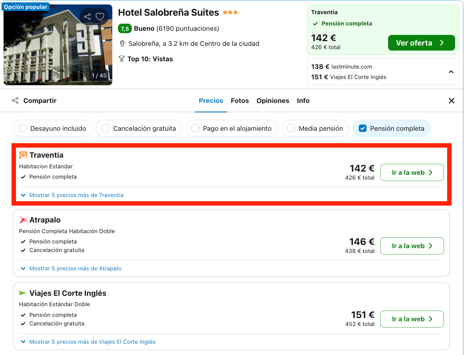
Task: Click the three-star hotel rating
Action: [230, 12]
